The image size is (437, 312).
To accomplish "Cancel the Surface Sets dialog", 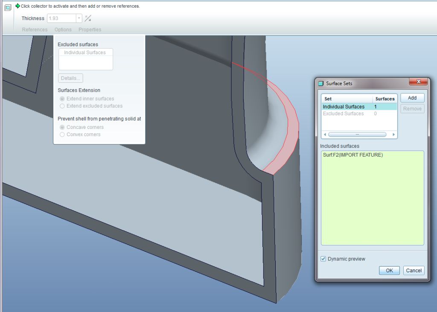I will click(x=413, y=270).
